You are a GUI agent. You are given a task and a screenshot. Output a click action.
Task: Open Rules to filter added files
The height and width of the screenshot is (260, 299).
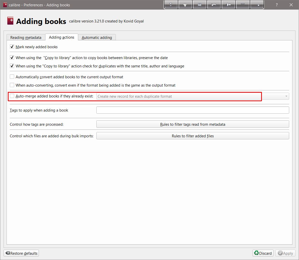point(193,136)
